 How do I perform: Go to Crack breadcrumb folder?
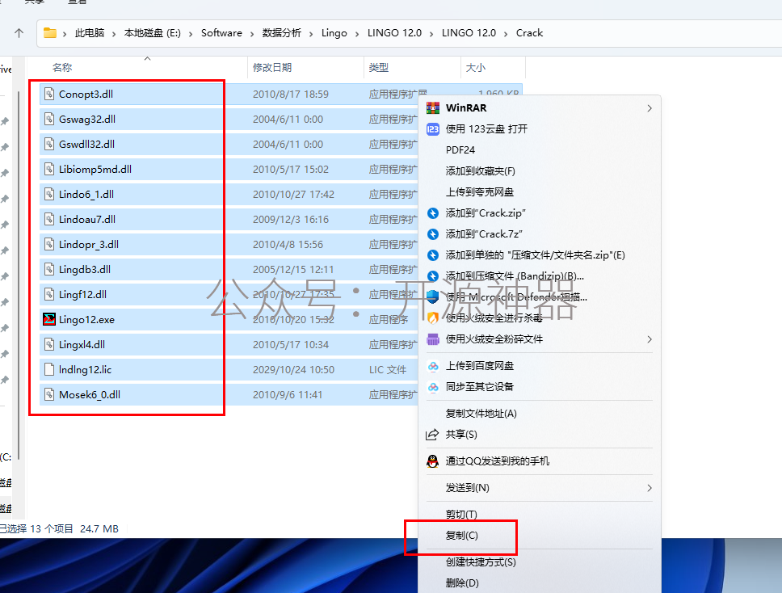(529, 33)
